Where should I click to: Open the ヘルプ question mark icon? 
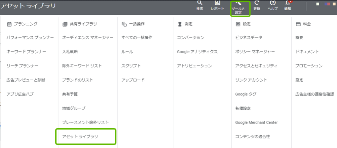coord(273,3)
